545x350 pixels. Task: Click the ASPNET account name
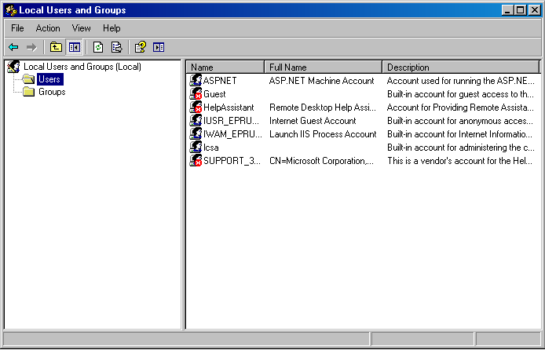(220, 81)
